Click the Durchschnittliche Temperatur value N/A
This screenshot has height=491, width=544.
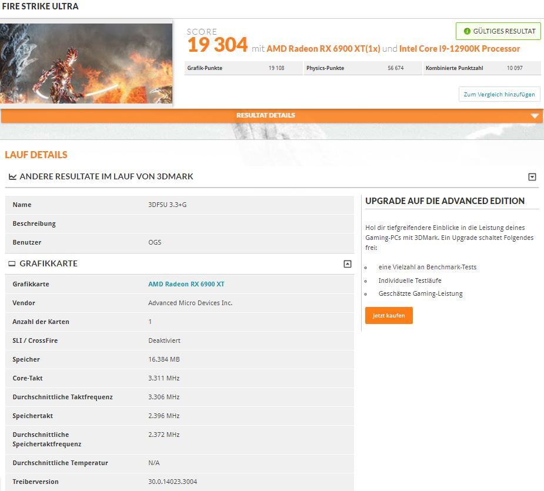coord(153,463)
